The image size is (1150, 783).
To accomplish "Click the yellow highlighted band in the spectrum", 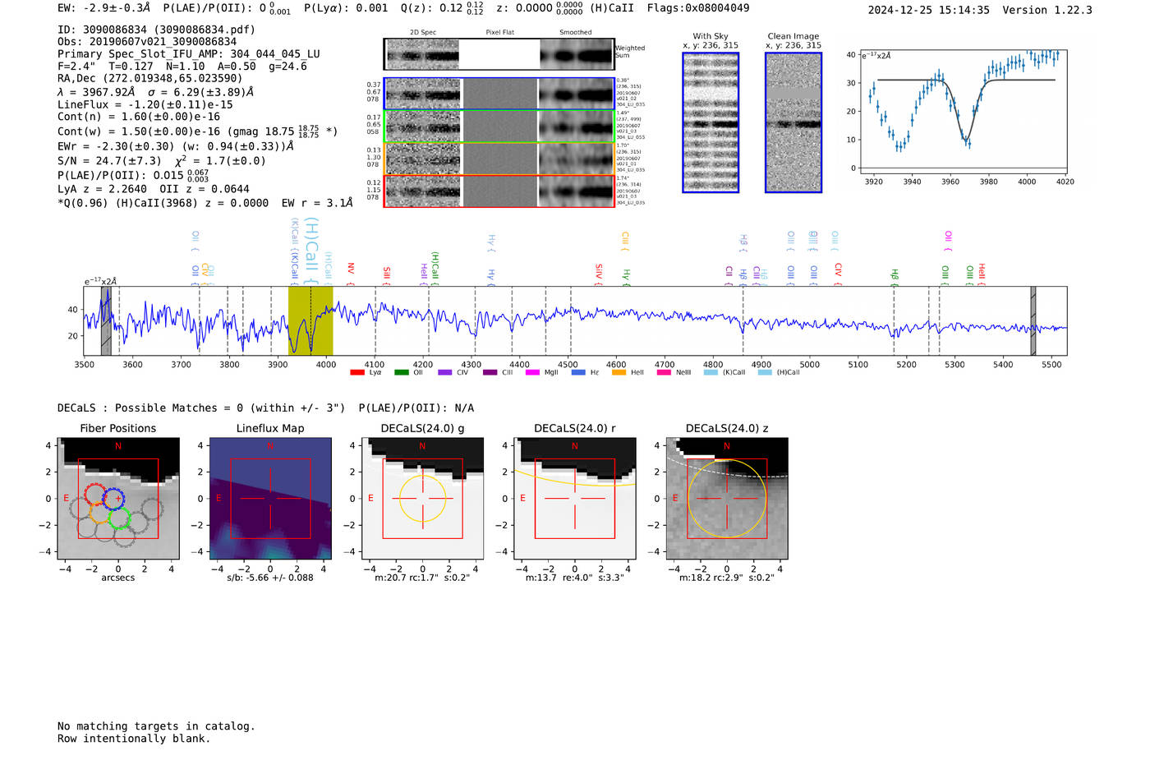I will (x=310, y=320).
